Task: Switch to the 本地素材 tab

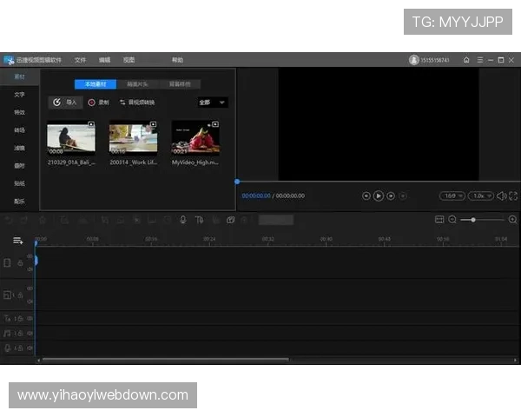Action: [95, 84]
